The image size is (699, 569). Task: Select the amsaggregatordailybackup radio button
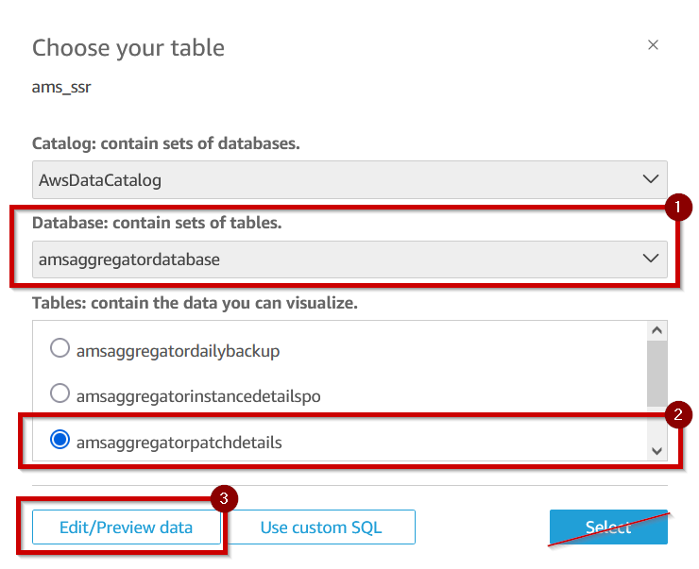[x=60, y=348]
